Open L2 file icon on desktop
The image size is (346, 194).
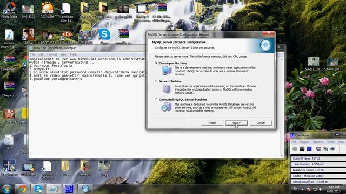9,142
